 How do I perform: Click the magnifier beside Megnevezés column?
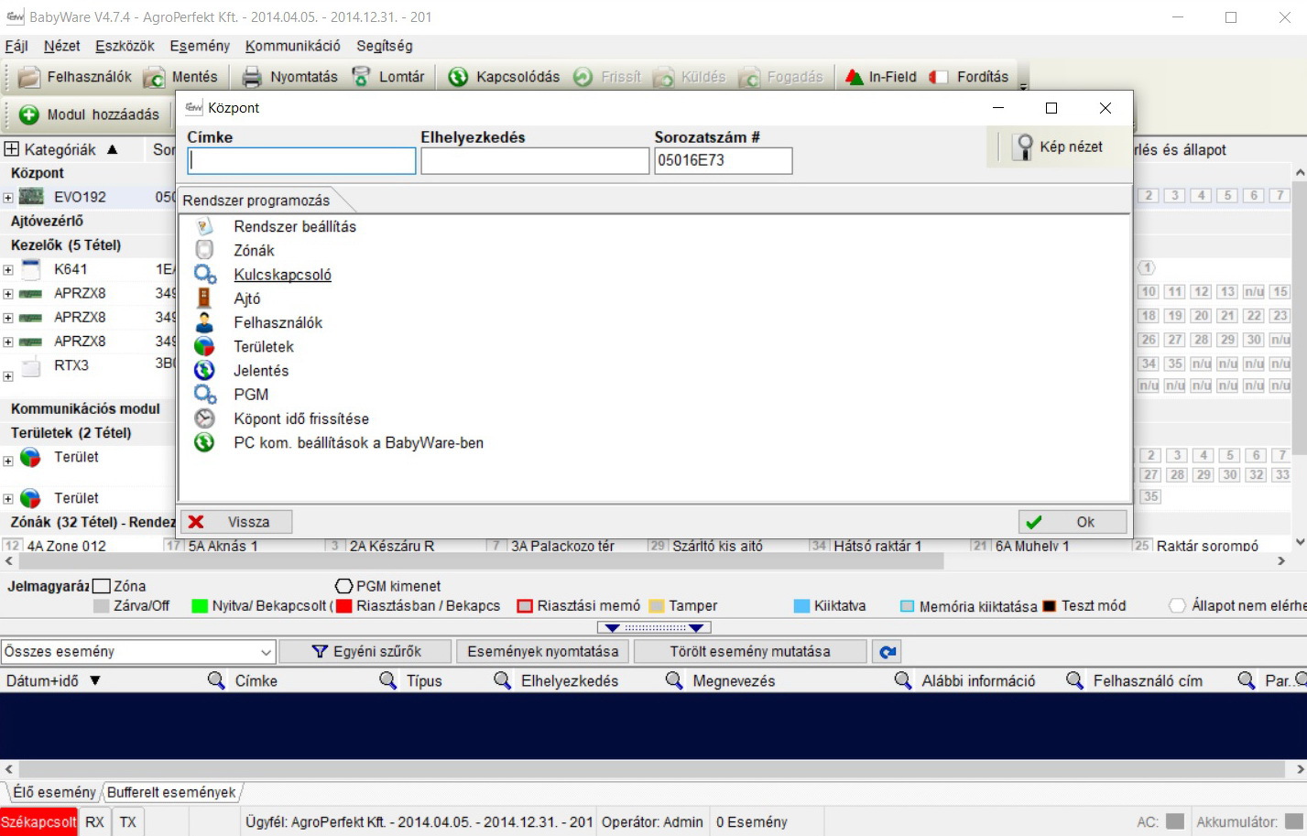pyautogui.click(x=674, y=680)
